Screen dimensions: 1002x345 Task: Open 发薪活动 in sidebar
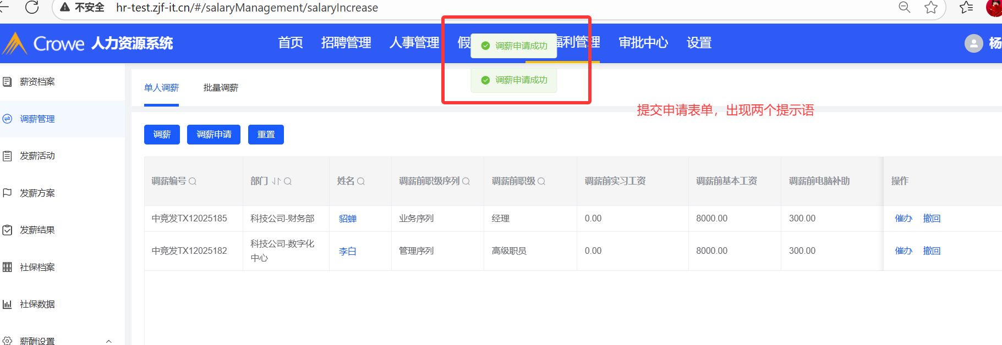point(37,156)
